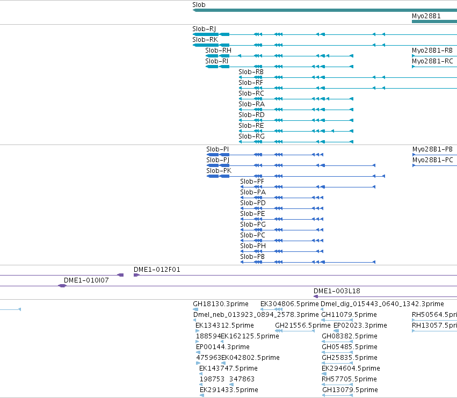
Task: Click EST EP00144.3prime
Action: [x=223, y=348]
